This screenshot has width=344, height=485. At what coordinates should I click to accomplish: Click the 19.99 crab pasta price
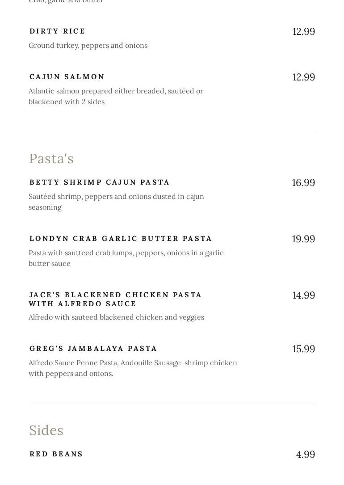click(x=303, y=239)
